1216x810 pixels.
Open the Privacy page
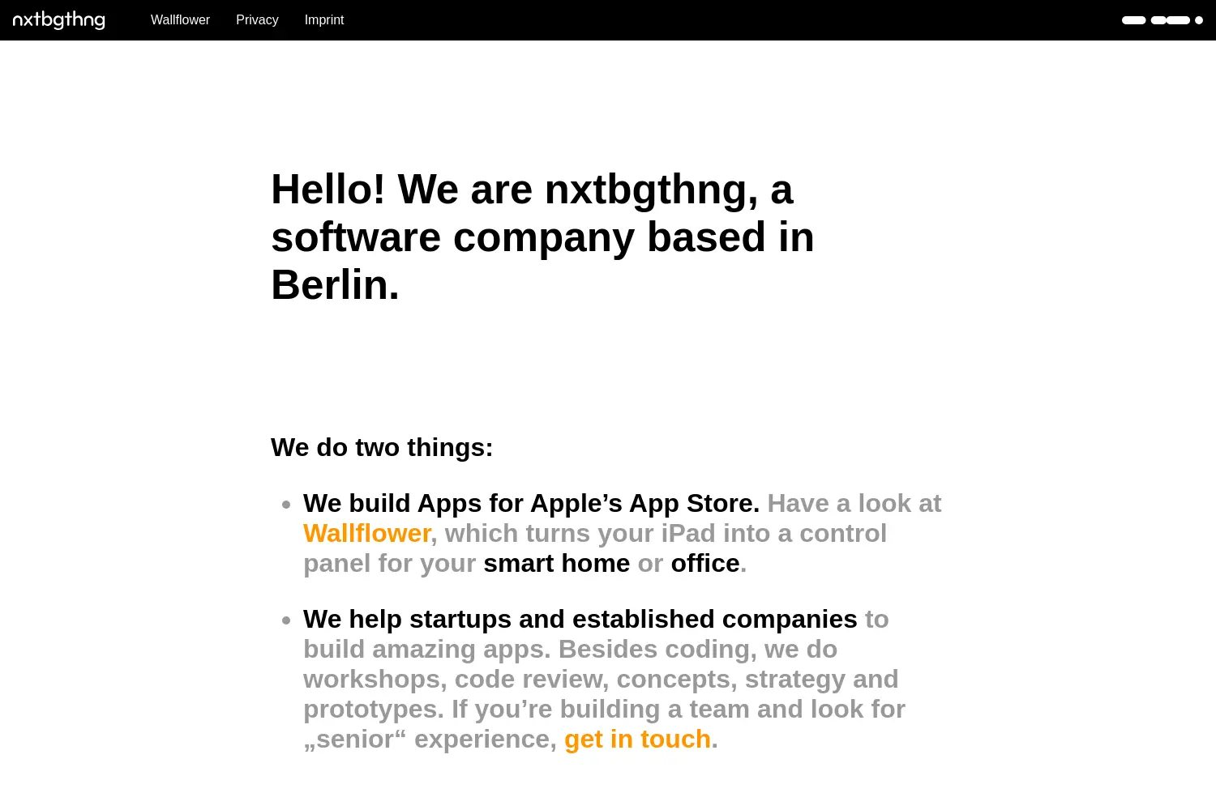257,20
